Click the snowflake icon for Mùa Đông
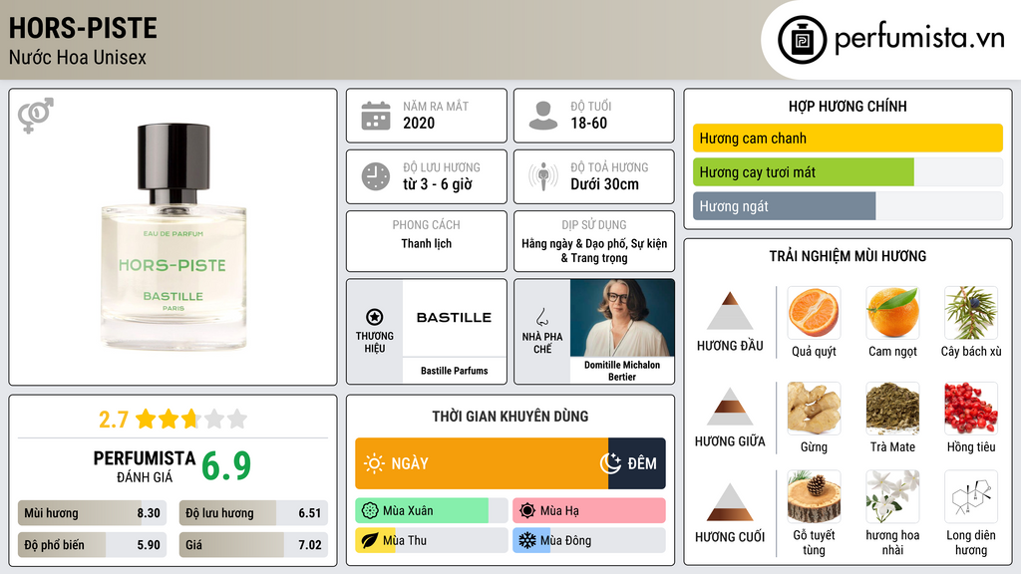 click(x=527, y=541)
